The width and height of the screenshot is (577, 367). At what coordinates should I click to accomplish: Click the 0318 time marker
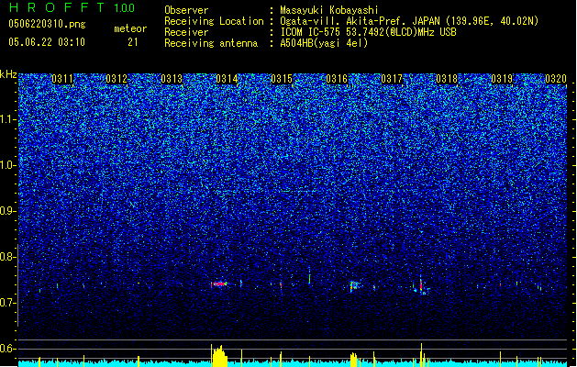coord(447,79)
